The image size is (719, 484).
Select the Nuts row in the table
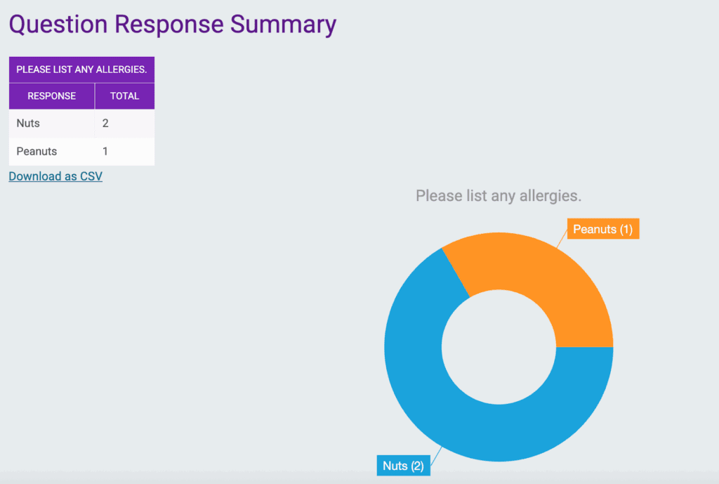click(x=51, y=123)
